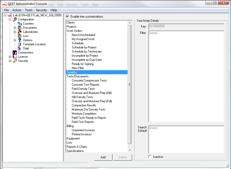Select Samples in the node list

(72, 72)
